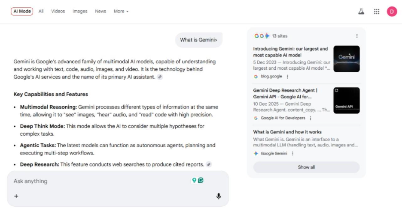This screenshot has height=217, width=402.
Task: Click the 'Deep Think Mode:' bullet label
Action: pos(43,126)
